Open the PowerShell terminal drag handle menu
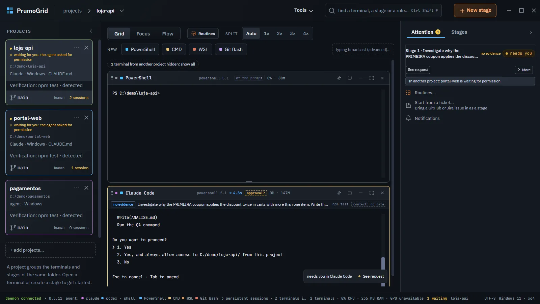The height and width of the screenshot is (304, 540). pyautogui.click(x=112, y=78)
